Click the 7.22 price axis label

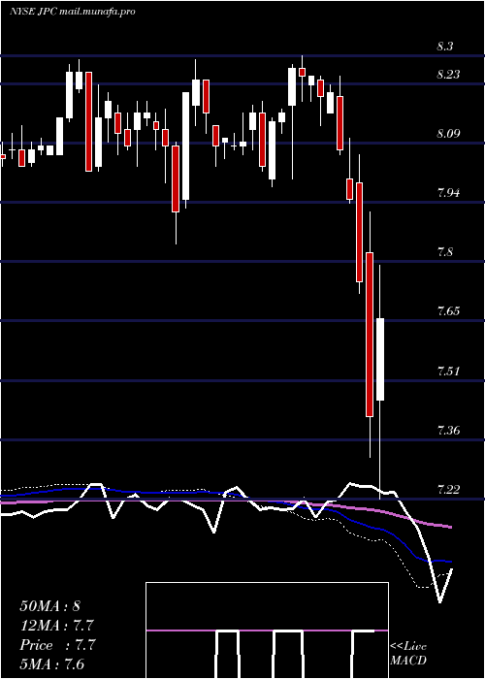(x=448, y=489)
